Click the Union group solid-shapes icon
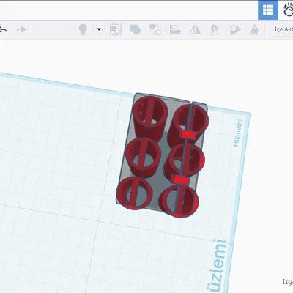 coord(136,30)
